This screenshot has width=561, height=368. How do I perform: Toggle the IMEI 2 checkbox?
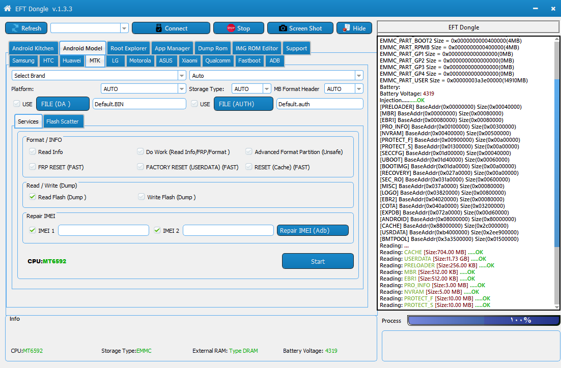[x=157, y=230]
